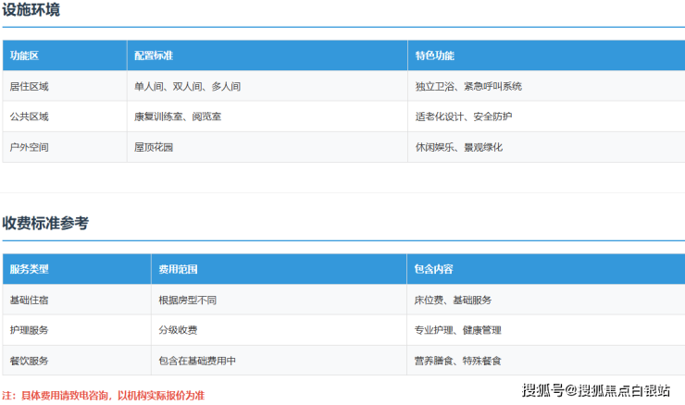The image size is (685, 405).
Task: Click the 专业护理、健康管理 cell
Action: click(x=457, y=330)
